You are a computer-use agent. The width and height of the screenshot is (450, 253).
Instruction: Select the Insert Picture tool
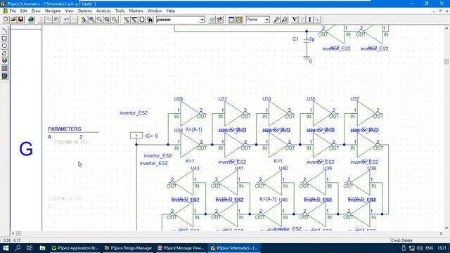5,76
